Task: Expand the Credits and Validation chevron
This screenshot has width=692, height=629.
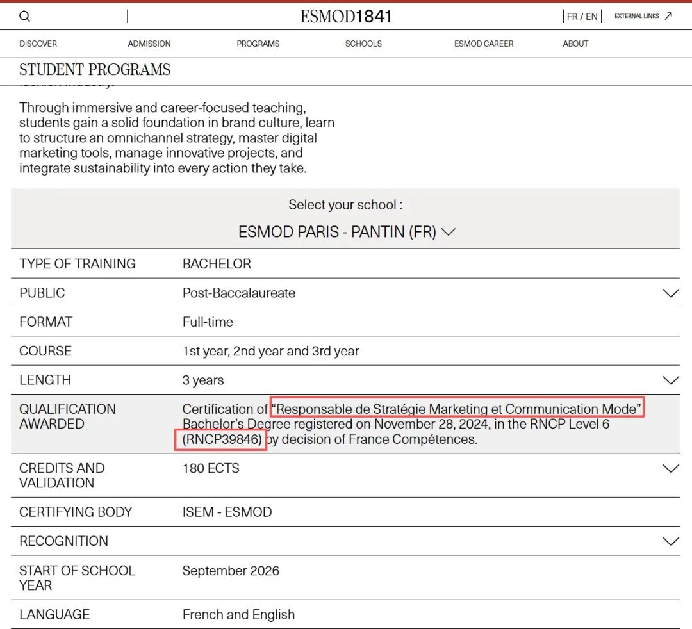Action: 670,468
